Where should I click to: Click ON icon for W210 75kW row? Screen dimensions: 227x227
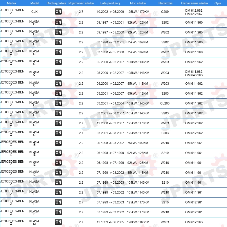(58, 143)
